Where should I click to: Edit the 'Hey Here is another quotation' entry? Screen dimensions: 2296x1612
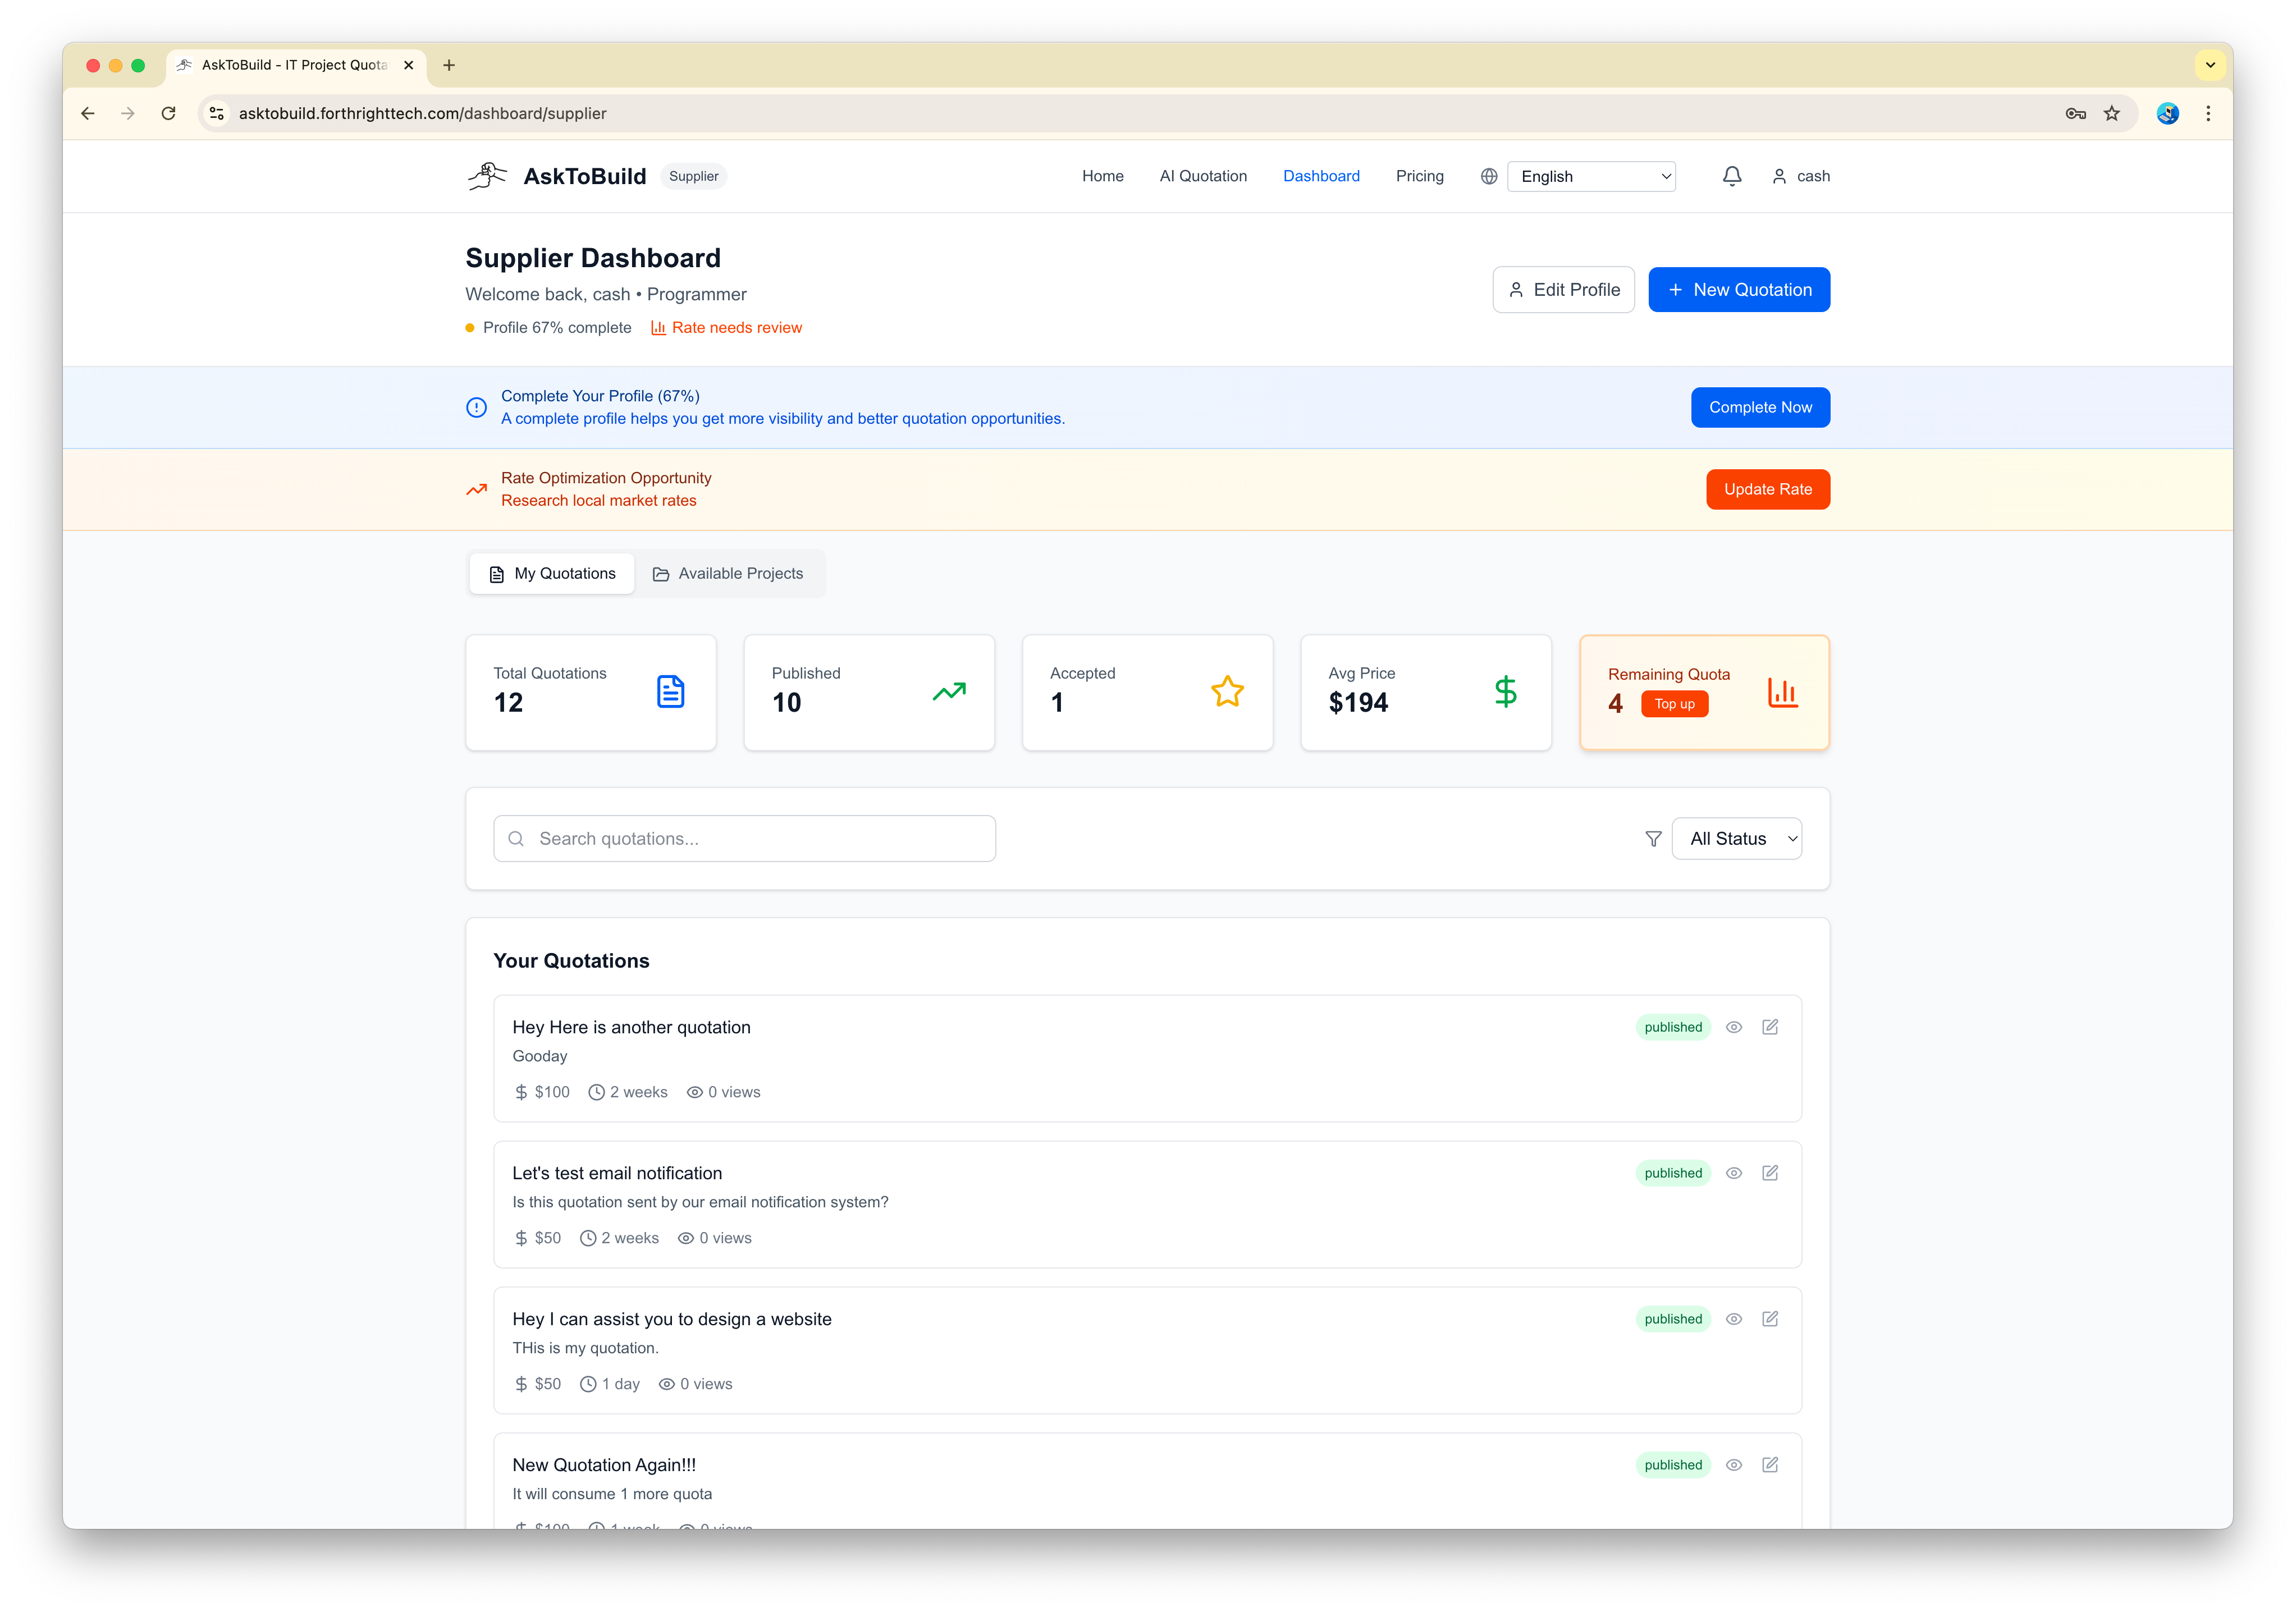point(1770,1027)
